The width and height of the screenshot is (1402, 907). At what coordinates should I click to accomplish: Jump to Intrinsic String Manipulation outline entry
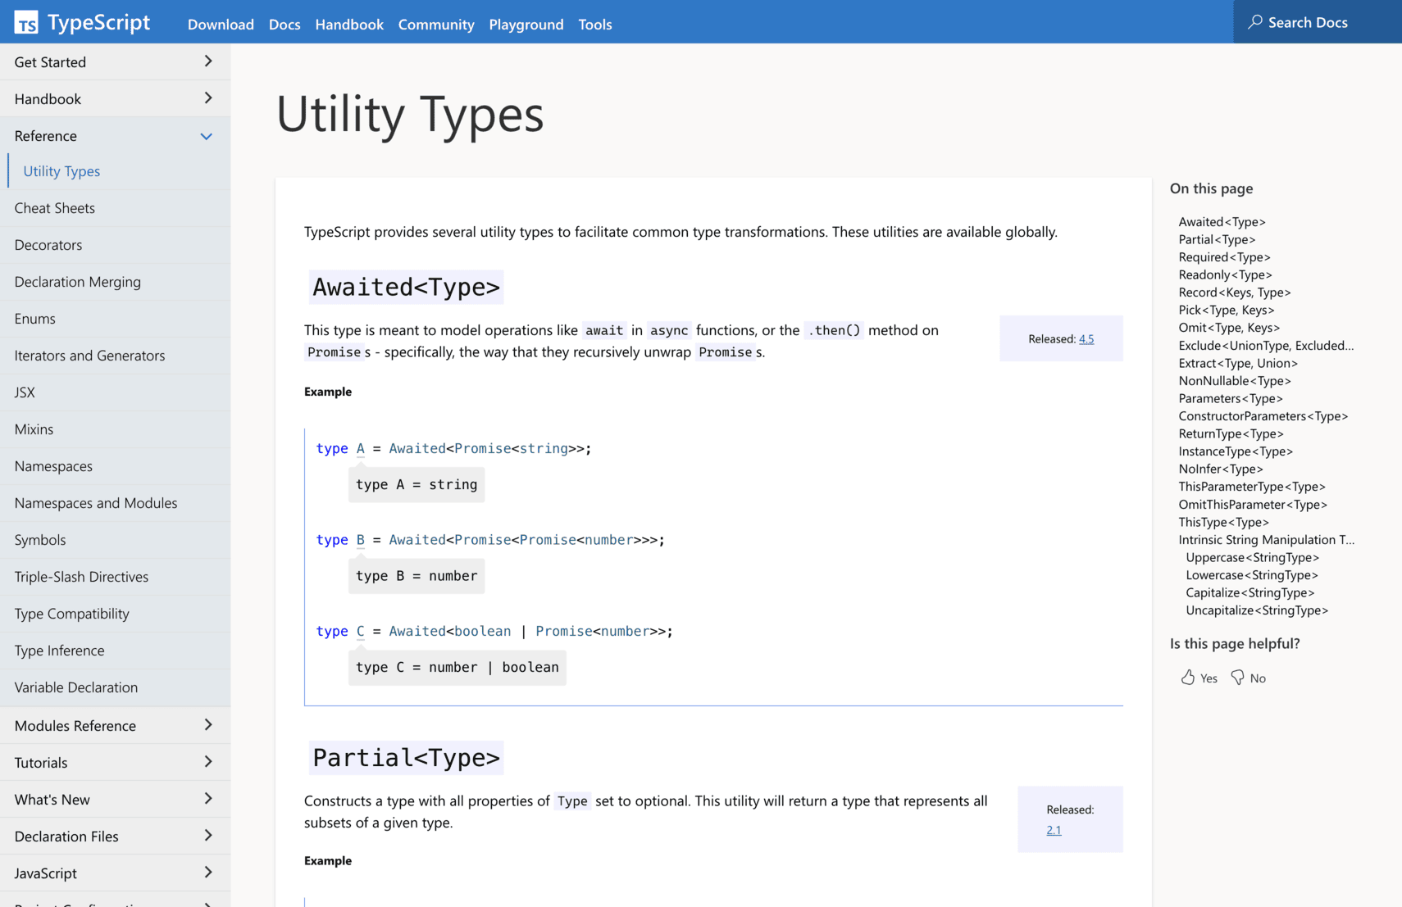coord(1266,540)
